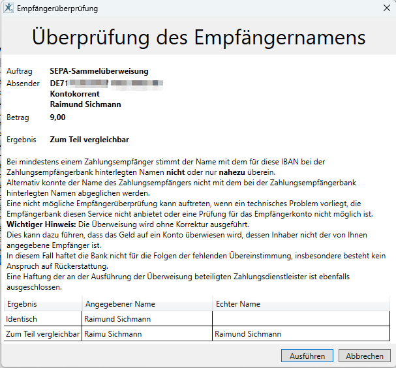This screenshot has height=368, width=396.
Task: Click the amount value 9,00
Action: (57, 117)
